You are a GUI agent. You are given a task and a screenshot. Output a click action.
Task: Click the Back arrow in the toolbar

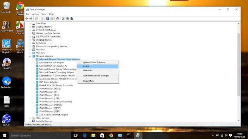click(x=27, y=19)
